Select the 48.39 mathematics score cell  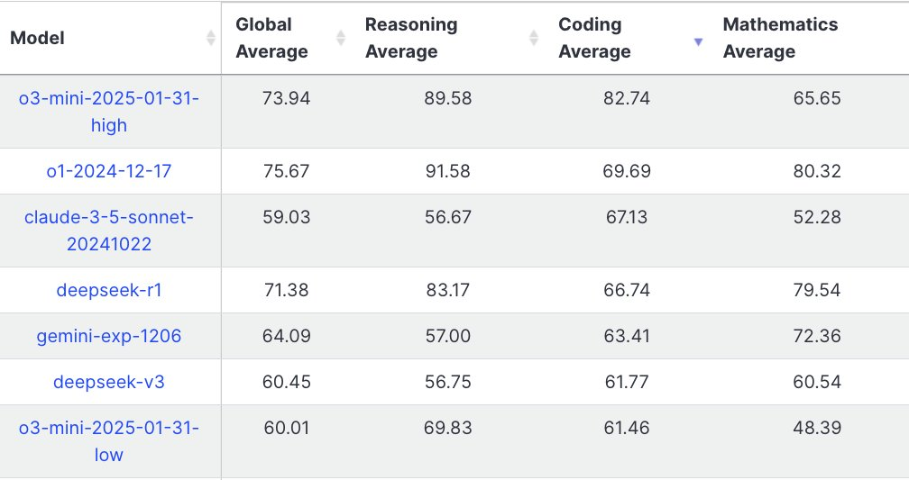[818, 428]
